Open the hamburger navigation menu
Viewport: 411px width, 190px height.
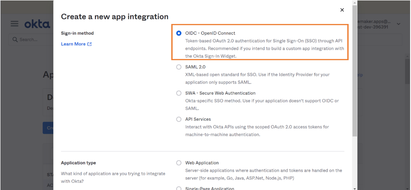click(x=15, y=24)
